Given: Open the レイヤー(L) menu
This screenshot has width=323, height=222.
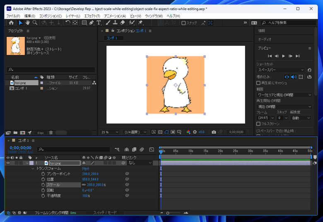Looking at the screenshot, I should [x=73, y=16].
